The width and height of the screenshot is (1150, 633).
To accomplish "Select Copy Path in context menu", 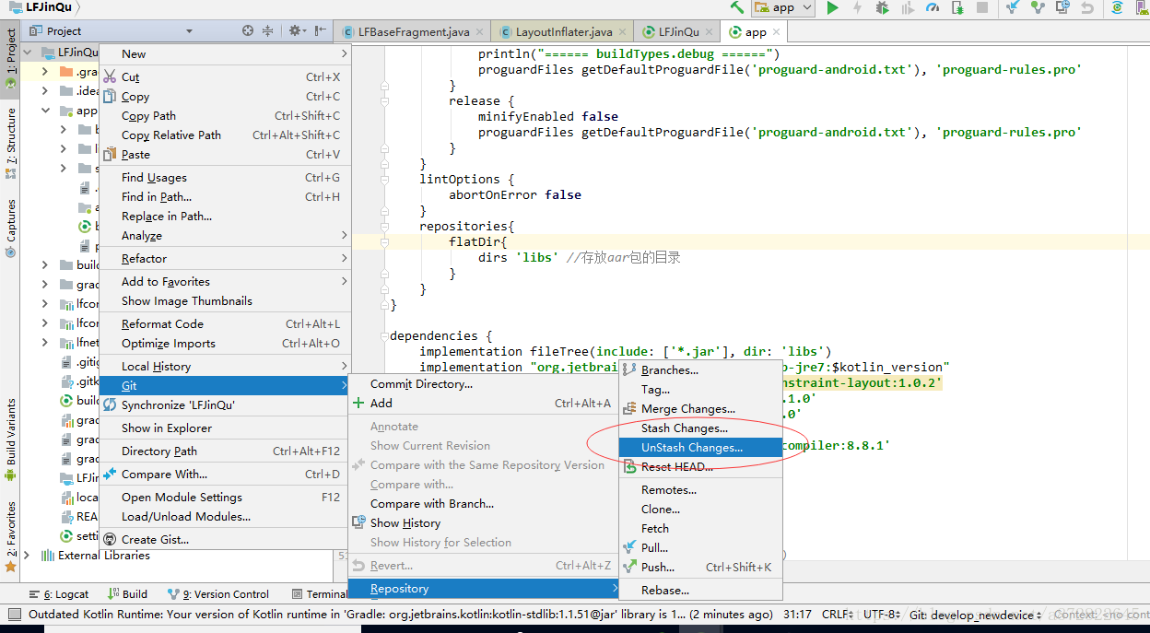I will tap(225, 115).
